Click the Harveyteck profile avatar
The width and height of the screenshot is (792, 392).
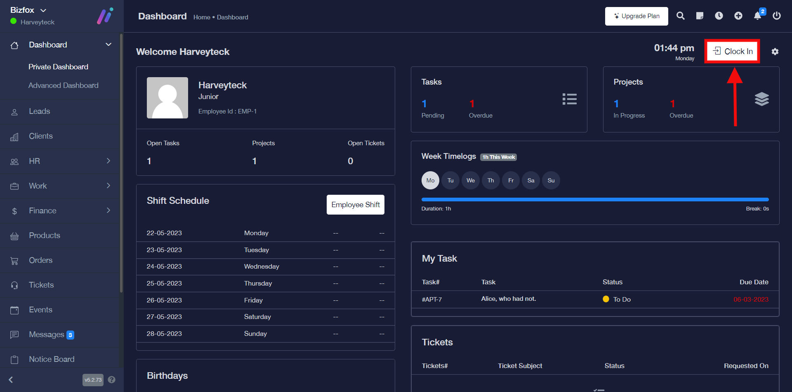point(167,98)
